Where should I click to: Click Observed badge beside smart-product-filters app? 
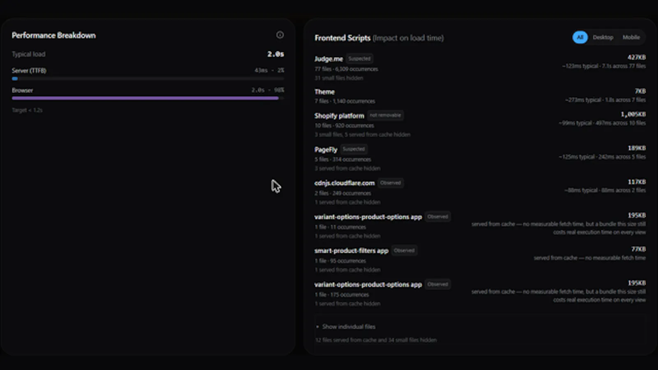pyautogui.click(x=404, y=250)
